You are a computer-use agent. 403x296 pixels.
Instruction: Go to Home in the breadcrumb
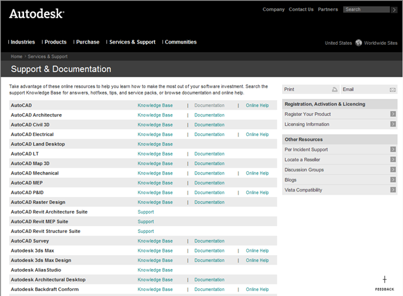pyautogui.click(x=16, y=57)
